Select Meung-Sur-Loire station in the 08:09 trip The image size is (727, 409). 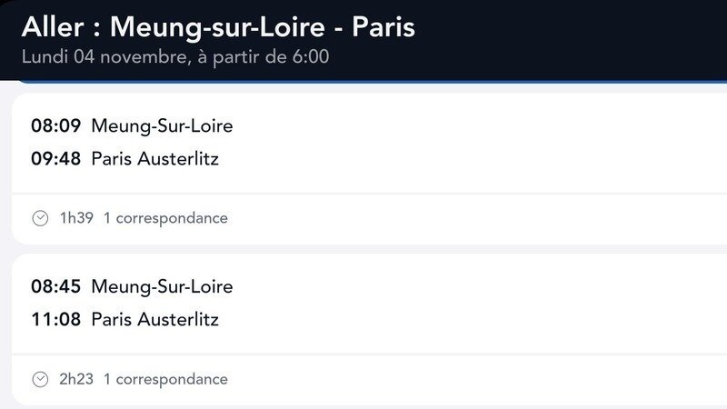point(162,126)
